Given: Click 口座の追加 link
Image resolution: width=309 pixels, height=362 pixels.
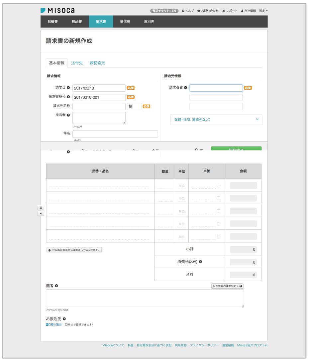Looking at the screenshot, I should coord(54,324).
